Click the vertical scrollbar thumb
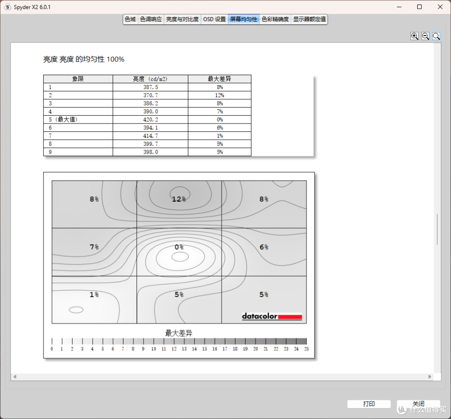This screenshot has height=419, width=451. (x=437, y=229)
